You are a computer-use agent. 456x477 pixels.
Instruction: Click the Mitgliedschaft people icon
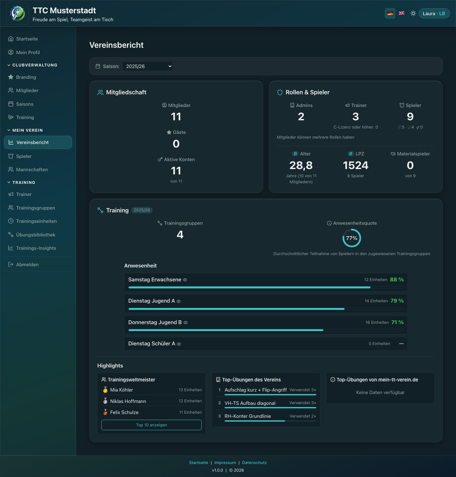(x=100, y=92)
